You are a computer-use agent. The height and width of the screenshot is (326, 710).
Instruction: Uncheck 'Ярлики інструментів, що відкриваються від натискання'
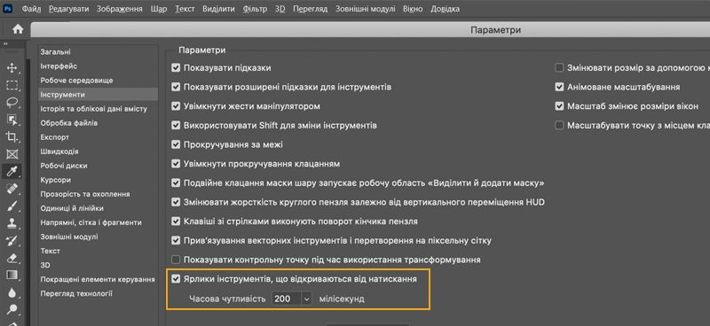176,279
